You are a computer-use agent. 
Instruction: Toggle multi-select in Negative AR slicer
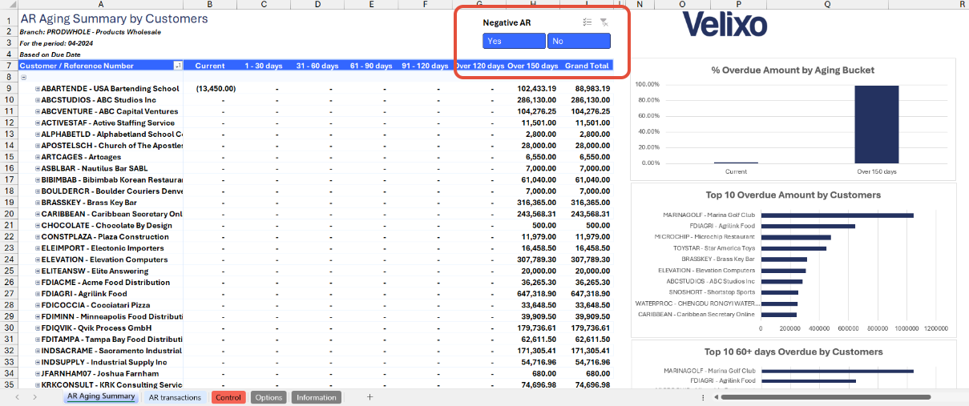(587, 22)
